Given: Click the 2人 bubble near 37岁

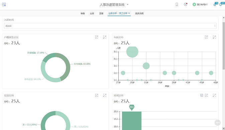Looking at the screenshot, I should (x=165, y=73).
